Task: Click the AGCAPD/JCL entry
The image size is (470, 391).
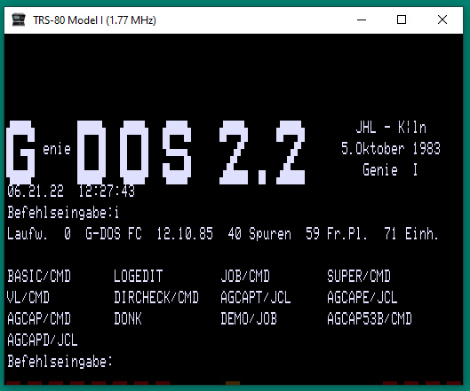Action: click(x=43, y=340)
